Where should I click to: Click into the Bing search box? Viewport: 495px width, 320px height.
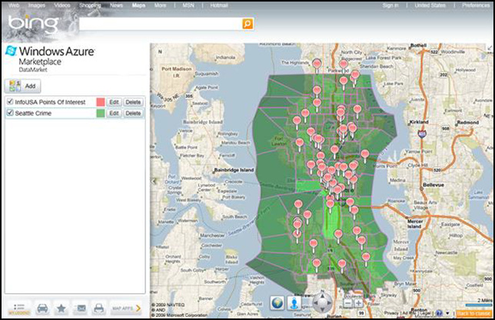161,24
